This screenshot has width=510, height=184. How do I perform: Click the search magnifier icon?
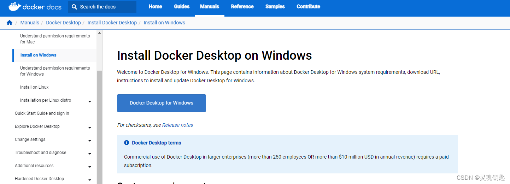[x=75, y=7]
